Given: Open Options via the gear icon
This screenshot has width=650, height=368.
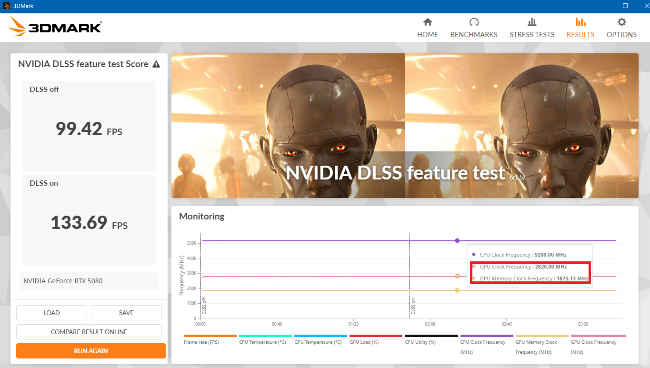Looking at the screenshot, I should tap(621, 22).
